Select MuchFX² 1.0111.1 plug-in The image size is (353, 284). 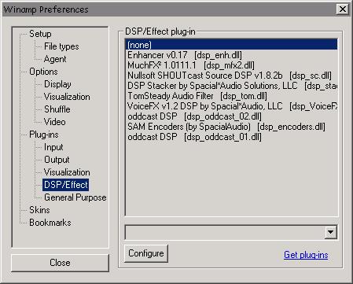(x=232, y=65)
